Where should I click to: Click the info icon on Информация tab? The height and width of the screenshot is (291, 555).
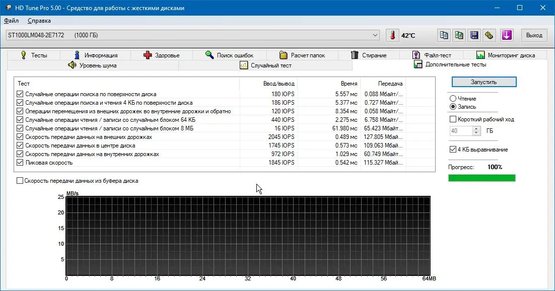pyautogui.click(x=77, y=55)
